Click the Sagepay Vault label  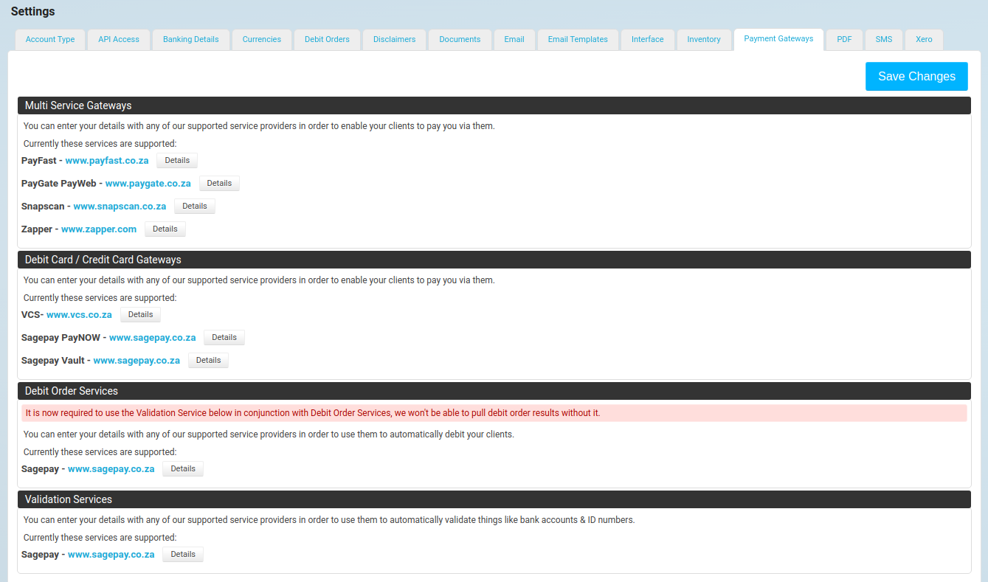tap(53, 361)
